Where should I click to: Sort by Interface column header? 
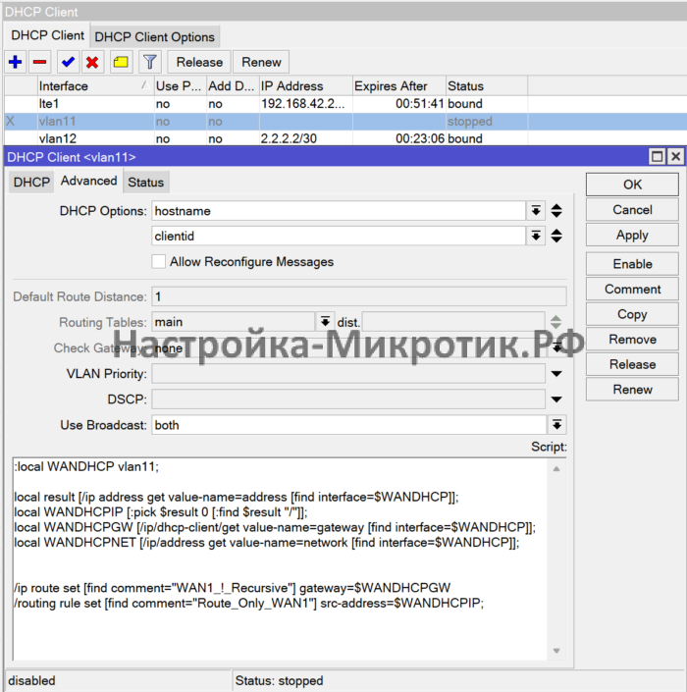coord(95,86)
